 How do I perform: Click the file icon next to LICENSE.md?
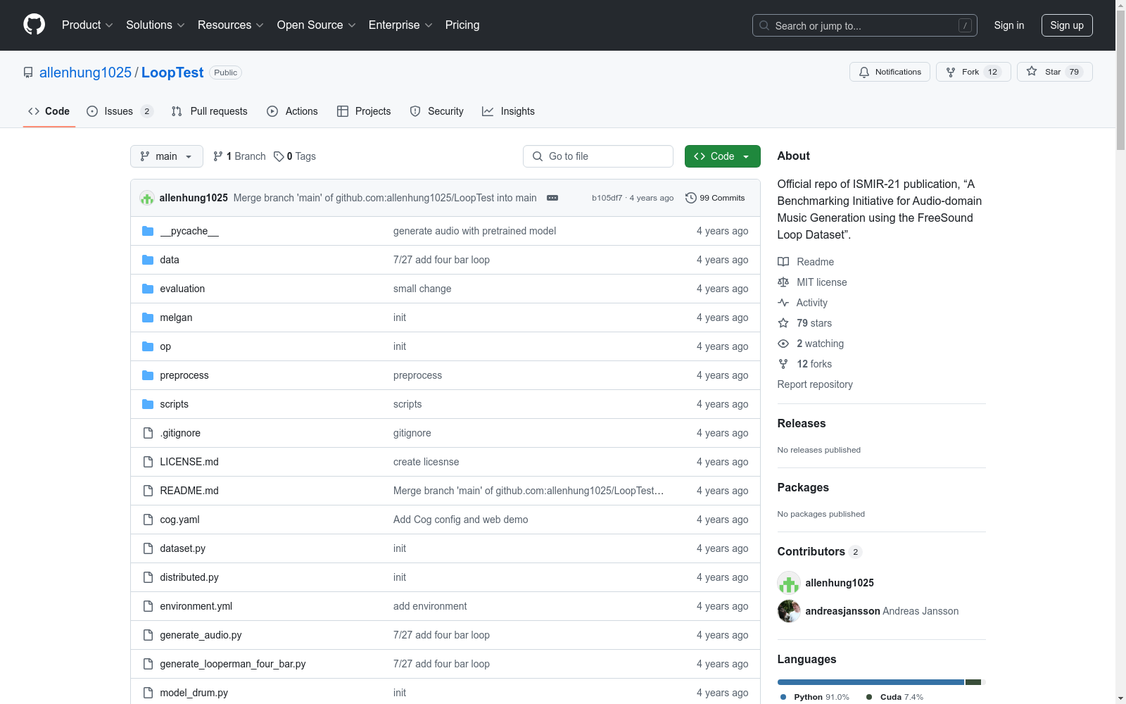(x=148, y=462)
